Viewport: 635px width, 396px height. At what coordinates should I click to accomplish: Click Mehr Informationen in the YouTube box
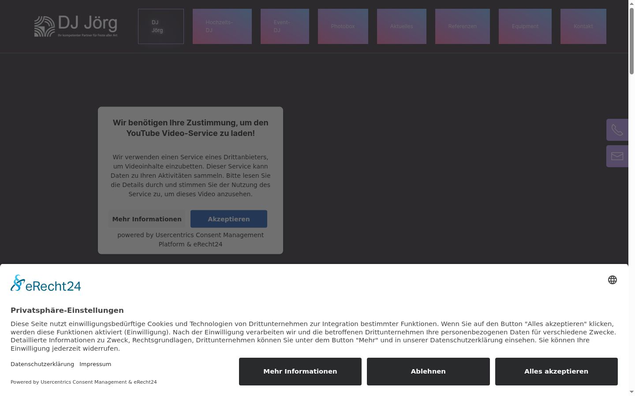click(x=147, y=219)
